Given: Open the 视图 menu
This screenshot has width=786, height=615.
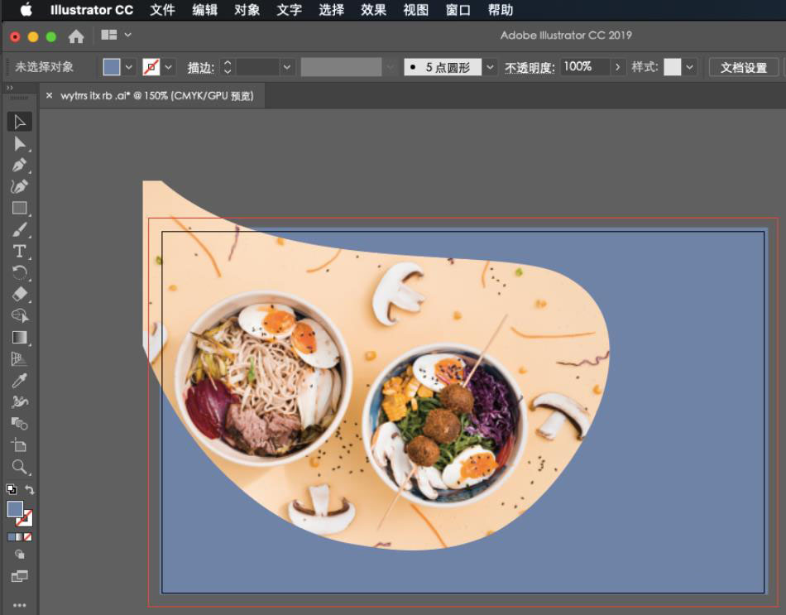Looking at the screenshot, I should [416, 10].
